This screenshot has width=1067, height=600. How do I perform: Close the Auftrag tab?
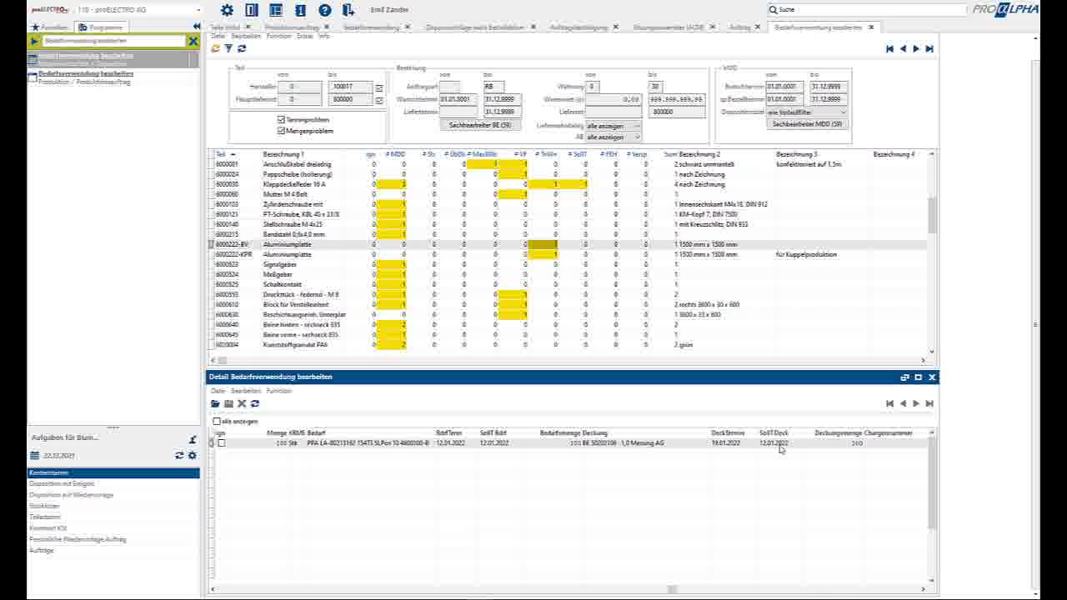758,27
